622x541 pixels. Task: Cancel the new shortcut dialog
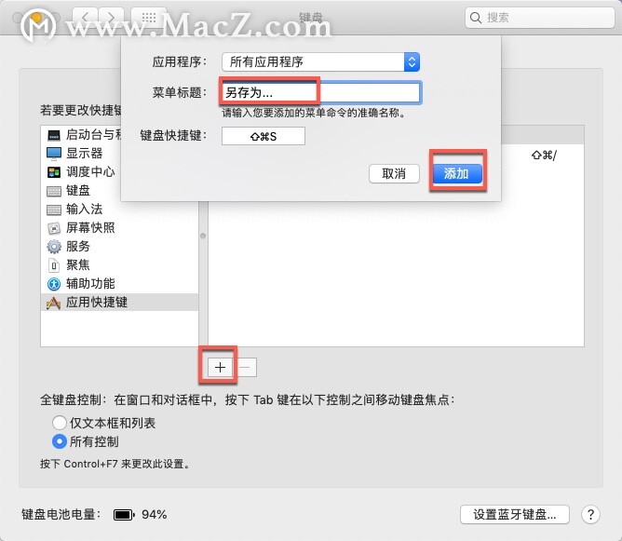click(x=394, y=174)
